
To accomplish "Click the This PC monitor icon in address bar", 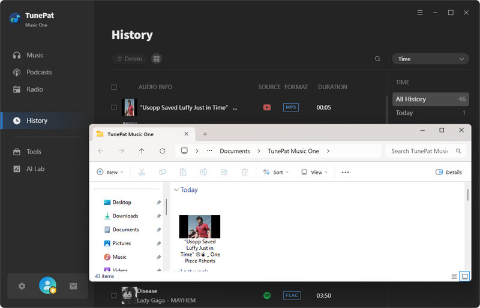I will tap(184, 151).
